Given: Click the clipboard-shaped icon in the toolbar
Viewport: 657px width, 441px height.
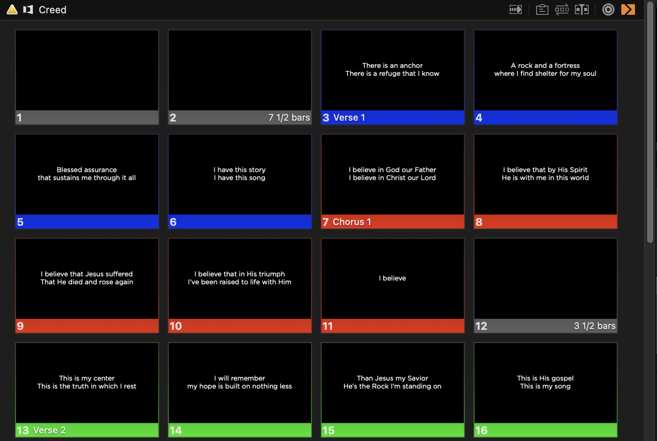Looking at the screenshot, I should (542, 9).
